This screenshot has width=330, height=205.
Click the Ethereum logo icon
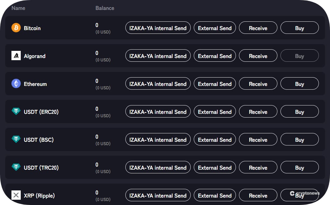click(x=16, y=83)
